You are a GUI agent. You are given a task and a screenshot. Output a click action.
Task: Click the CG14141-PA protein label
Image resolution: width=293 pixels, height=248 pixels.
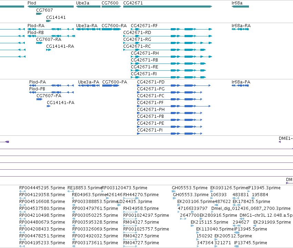point(61,103)
